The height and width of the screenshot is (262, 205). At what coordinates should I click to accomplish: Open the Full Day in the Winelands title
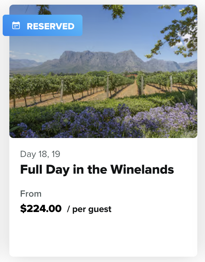97,170
